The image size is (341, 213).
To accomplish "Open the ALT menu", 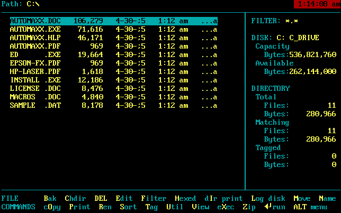I will point(310,207).
